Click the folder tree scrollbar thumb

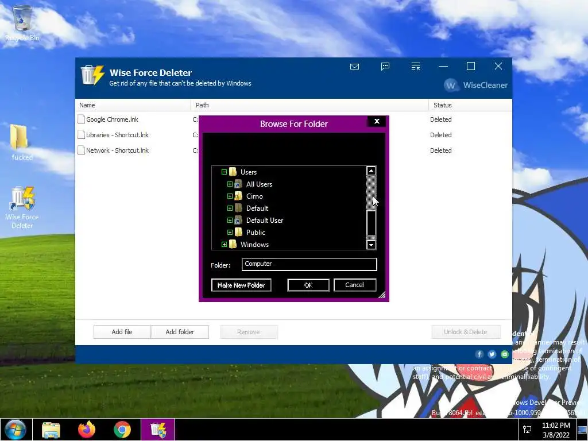pyautogui.click(x=371, y=223)
